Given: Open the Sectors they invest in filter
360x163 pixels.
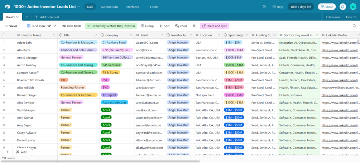Looking at the screenshot, I should coord(111,26).
